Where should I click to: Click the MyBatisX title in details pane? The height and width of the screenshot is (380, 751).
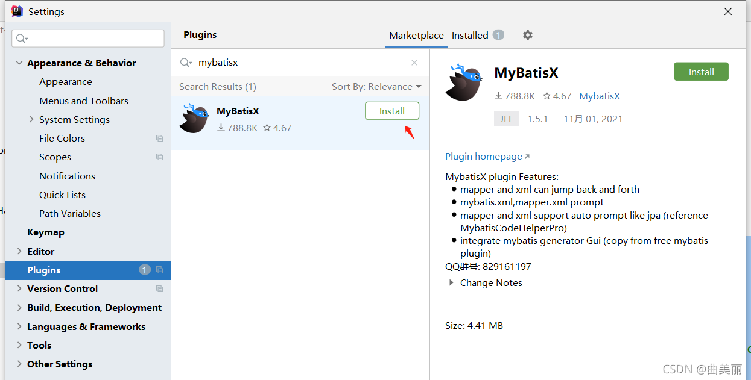(526, 73)
